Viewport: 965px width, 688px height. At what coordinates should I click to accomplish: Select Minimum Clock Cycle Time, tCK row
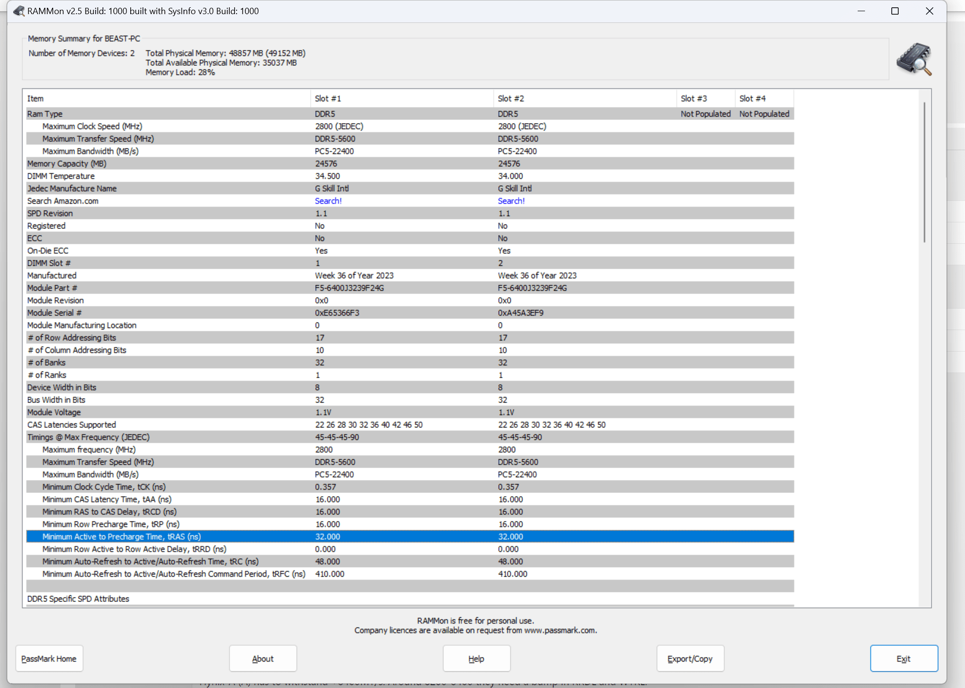[x=410, y=487]
